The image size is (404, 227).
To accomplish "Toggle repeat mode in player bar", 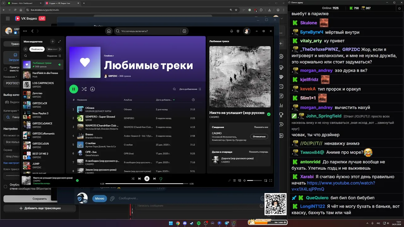I will click(x=161, y=178).
